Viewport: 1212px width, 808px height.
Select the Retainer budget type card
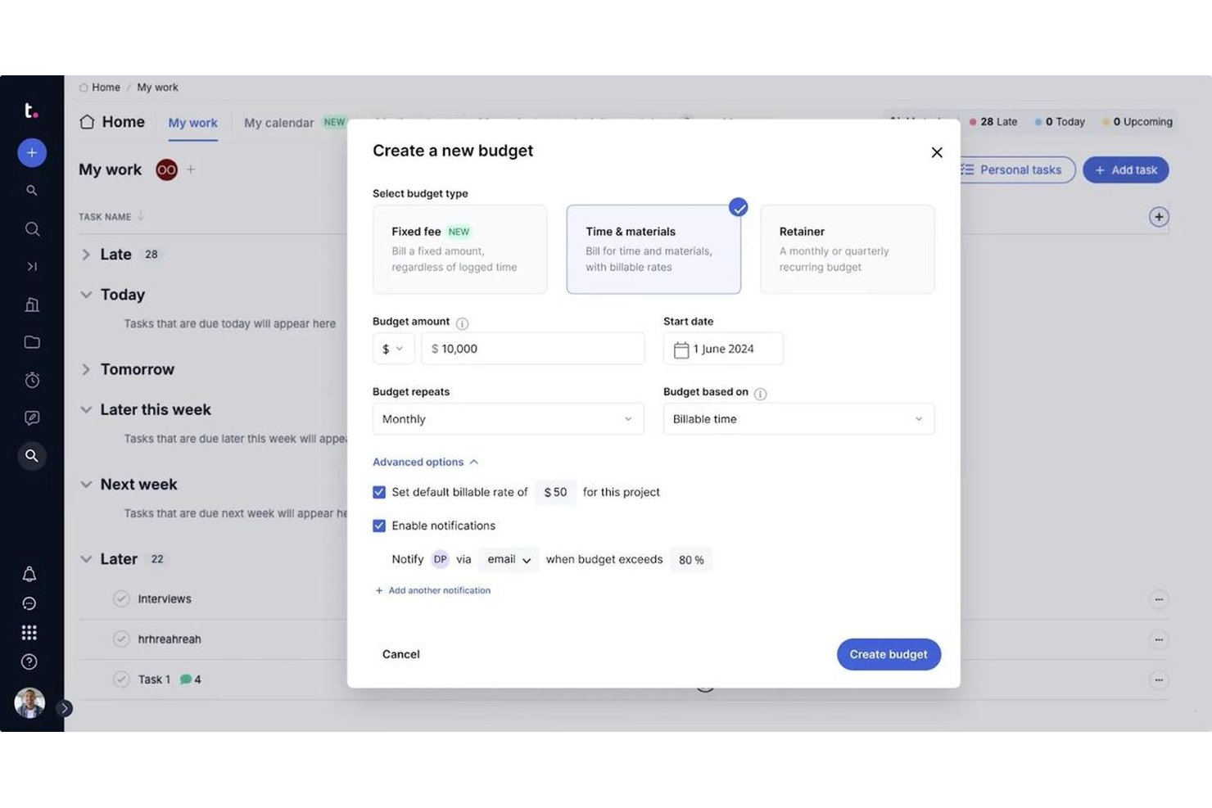848,249
